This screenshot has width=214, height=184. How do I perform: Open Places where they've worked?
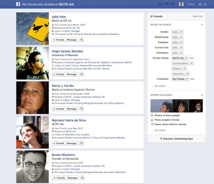pyautogui.click(x=170, y=124)
